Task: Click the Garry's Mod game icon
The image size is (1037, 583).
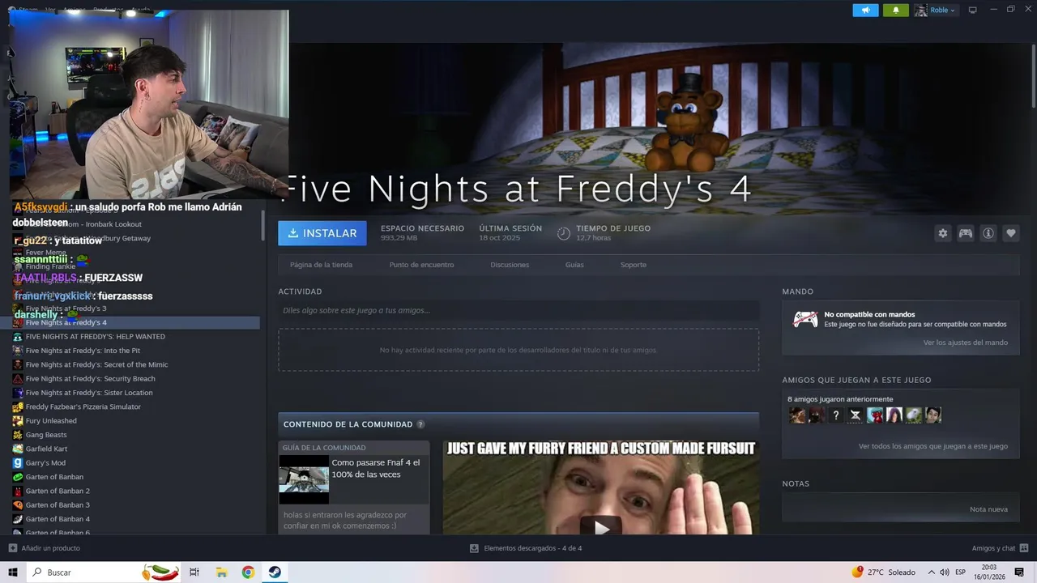Action: point(18,462)
